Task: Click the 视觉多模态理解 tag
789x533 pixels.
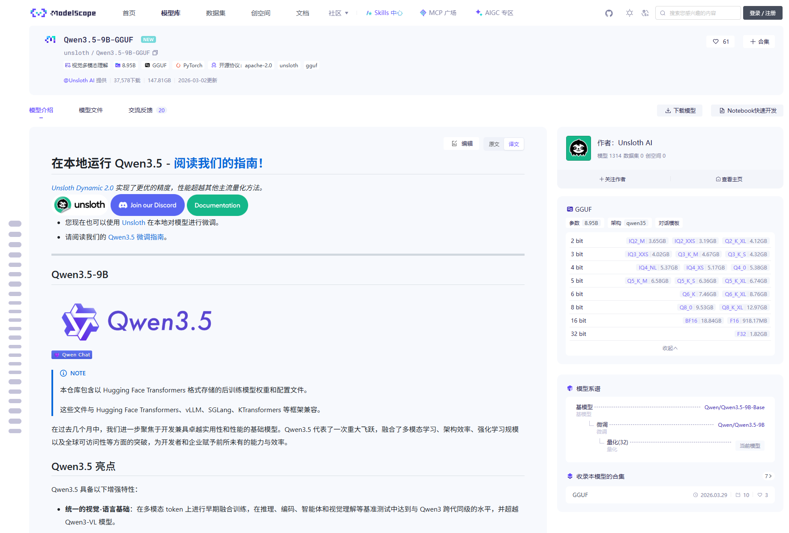Action: [x=87, y=66]
